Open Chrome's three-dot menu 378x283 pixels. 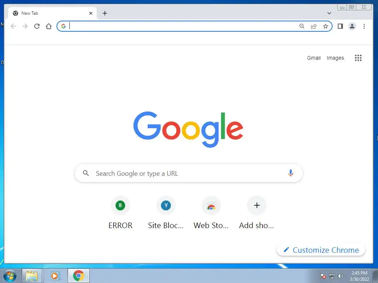point(364,26)
